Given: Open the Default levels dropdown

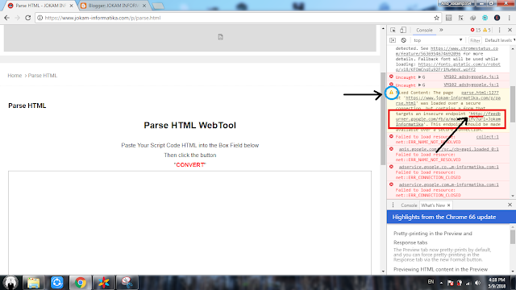Looking at the screenshot, I should point(500,40).
